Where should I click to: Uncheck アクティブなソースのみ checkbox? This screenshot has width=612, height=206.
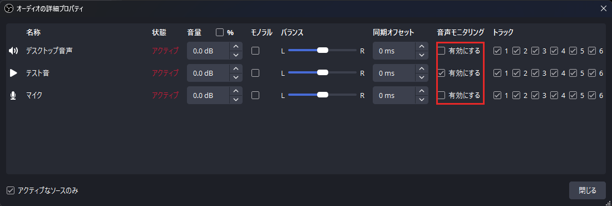tap(11, 191)
